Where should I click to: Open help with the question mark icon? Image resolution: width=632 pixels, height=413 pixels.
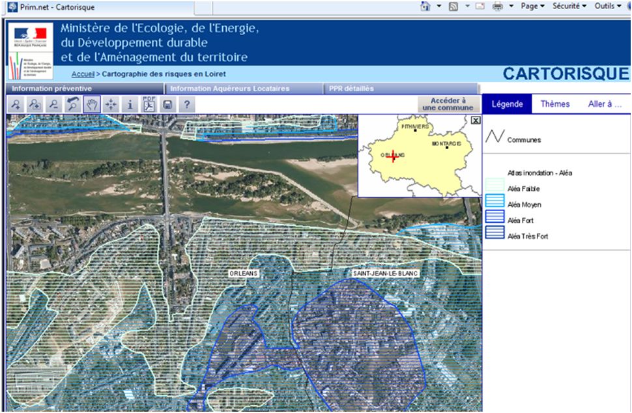(187, 104)
